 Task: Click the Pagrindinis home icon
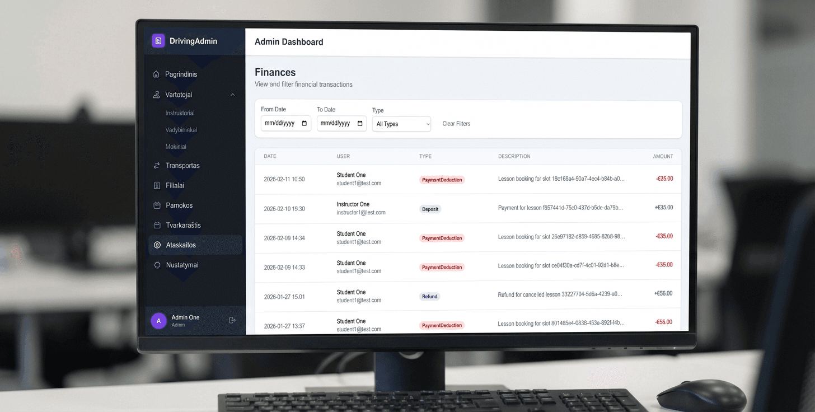point(157,74)
